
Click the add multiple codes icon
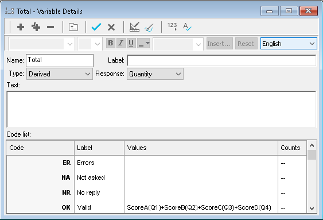[36, 27]
